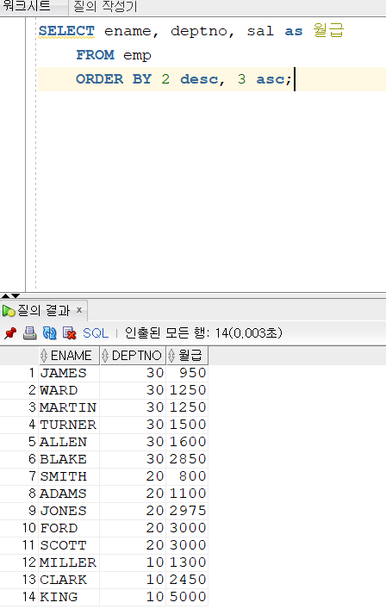Select FORD cell in results
Screen dimensions: 386x615
click(69, 528)
